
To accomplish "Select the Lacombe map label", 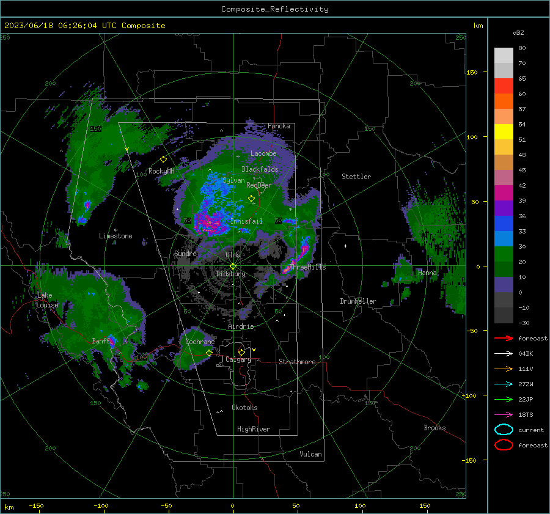I will click(263, 153).
